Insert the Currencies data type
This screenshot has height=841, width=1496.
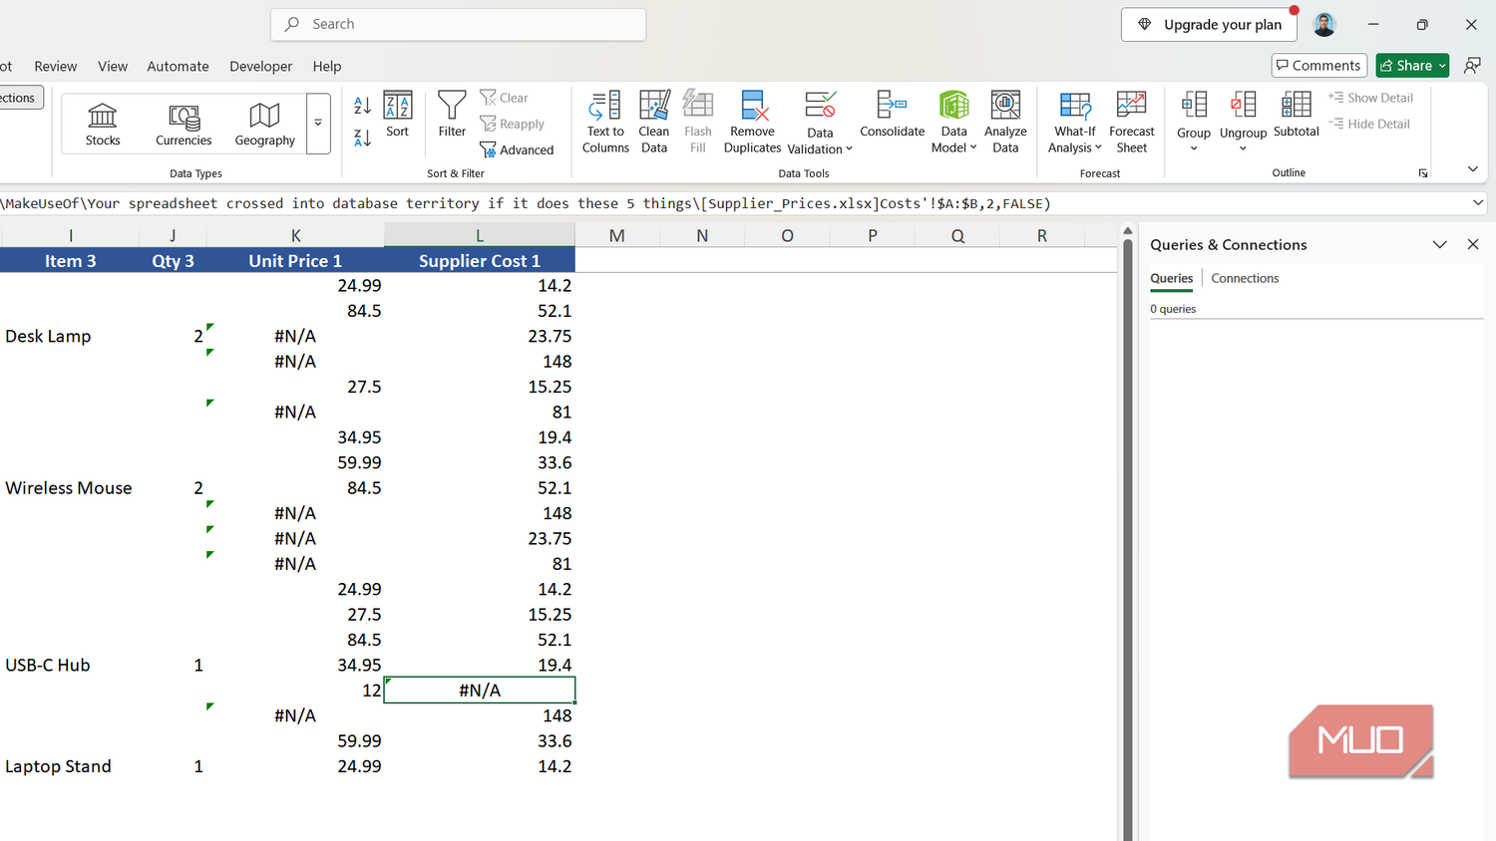pos(184,124)
